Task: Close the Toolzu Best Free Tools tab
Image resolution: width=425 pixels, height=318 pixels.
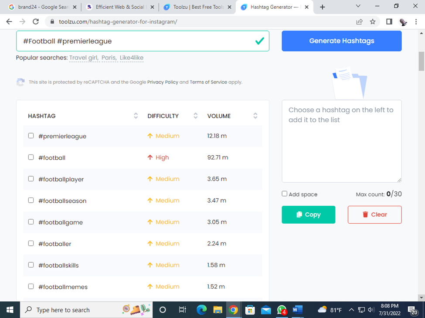Action: click(x=230, y=7)
